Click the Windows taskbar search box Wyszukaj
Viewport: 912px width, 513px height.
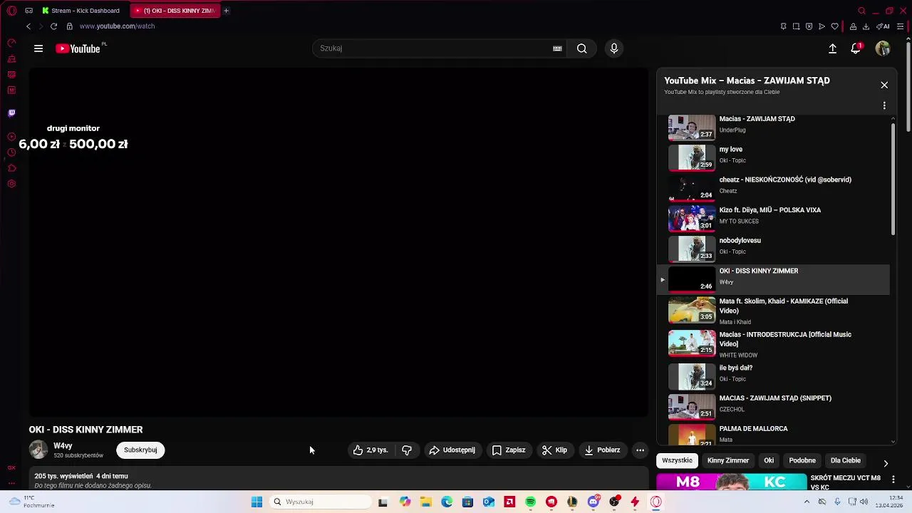pos(319,502)
